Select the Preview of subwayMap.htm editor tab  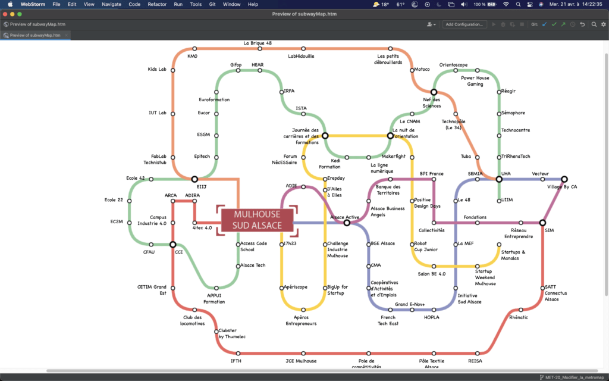click(x=35, y=35)
